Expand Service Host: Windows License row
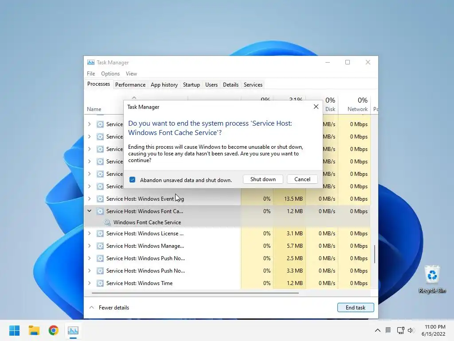Viewport: 454px width, 341px height. (90, 234)
